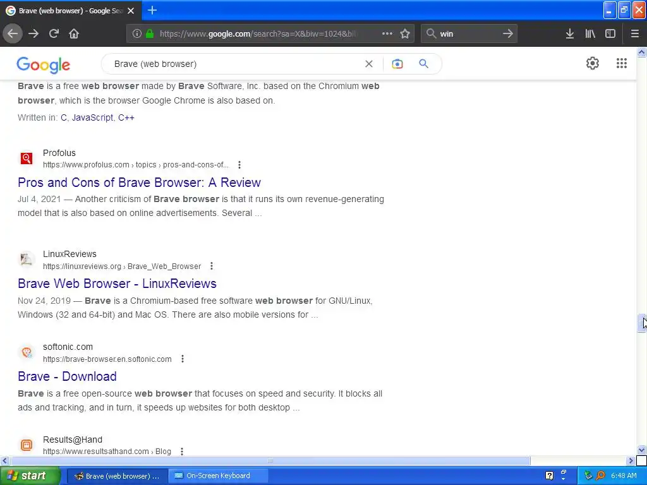This screenshot has width=647, height=485.
Task: Click the Profolus profolus.com URL breadcrumb
Action: click(x=136, y=165)
